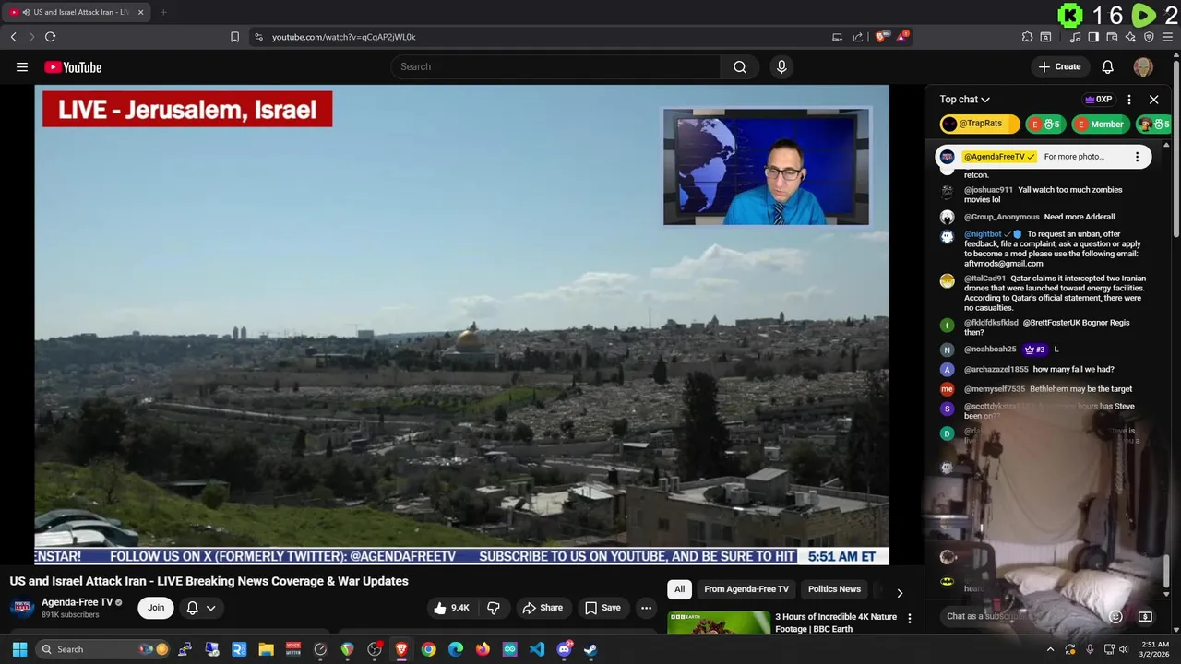The image size is (1181, 664).
Task: Open the Brave Wallet icon
Action: click(x=1112, y=37)
